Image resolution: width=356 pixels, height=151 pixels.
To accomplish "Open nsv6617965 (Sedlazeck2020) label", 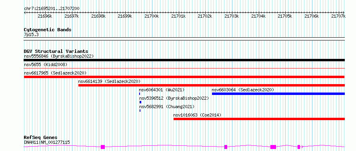I will pyautogui.click(x=55, y=73).
